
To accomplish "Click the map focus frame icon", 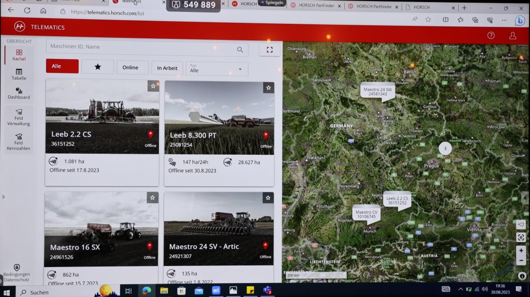I will pyautogui.click(x=521, y=237).
